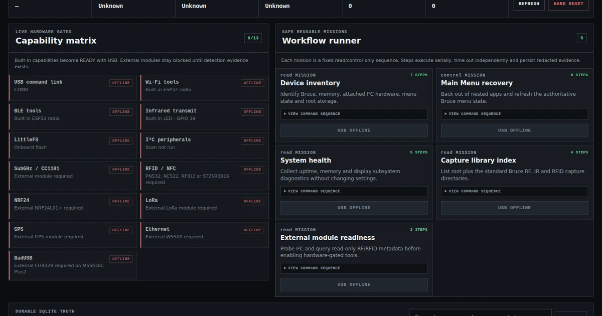Click the HARD RESET button
This screenshot has height=316, width=602.
point(568,4)
